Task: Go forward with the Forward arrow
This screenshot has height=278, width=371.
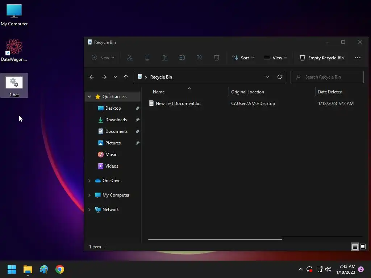Action: 104,77
